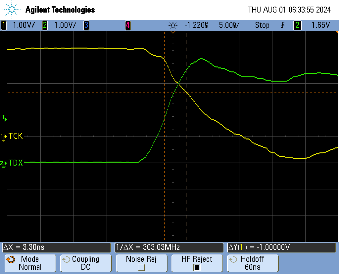Select the yellow channel 1 indicator
This screenshot has height=274, width=339.
(x=4, y=25)
